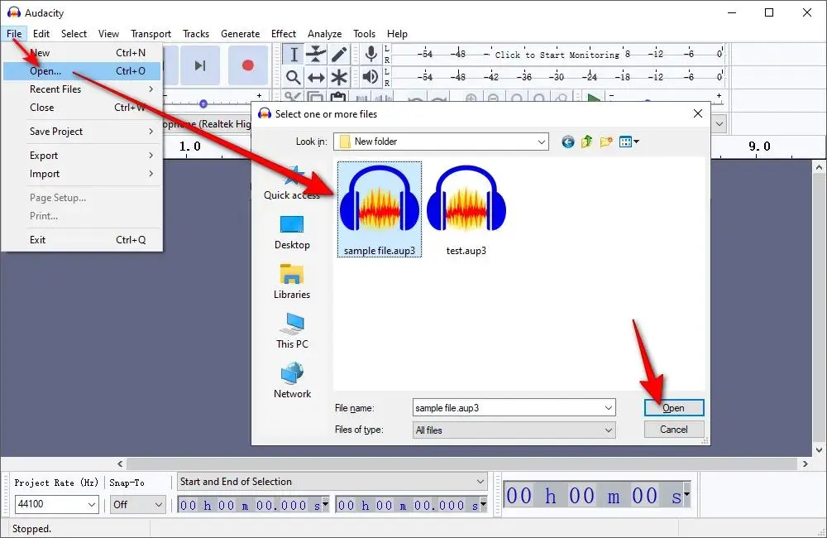The width and height of the screenshot is (827, 538).
Task: Select the Zoom magnifier tool
Action: pos(294,78)
